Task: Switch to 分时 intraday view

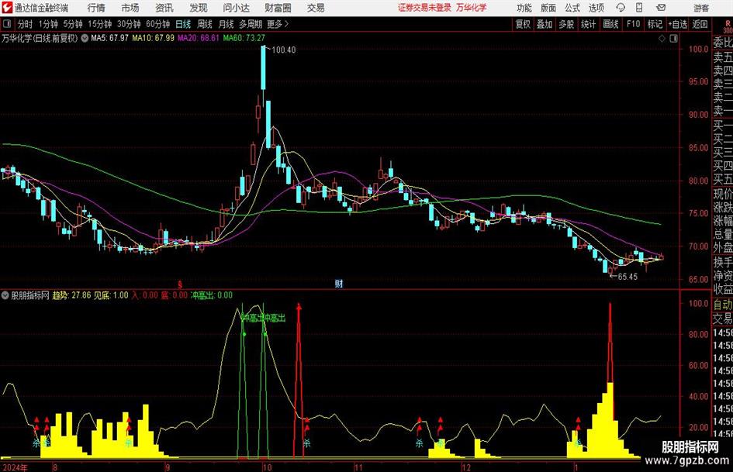Action: tap(26, 24)
